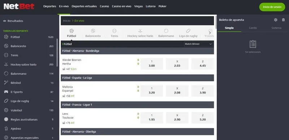The width and height of the screenshot is (289, 140).
Task: Click Inicio de sesión button
Action: (272, 7)
